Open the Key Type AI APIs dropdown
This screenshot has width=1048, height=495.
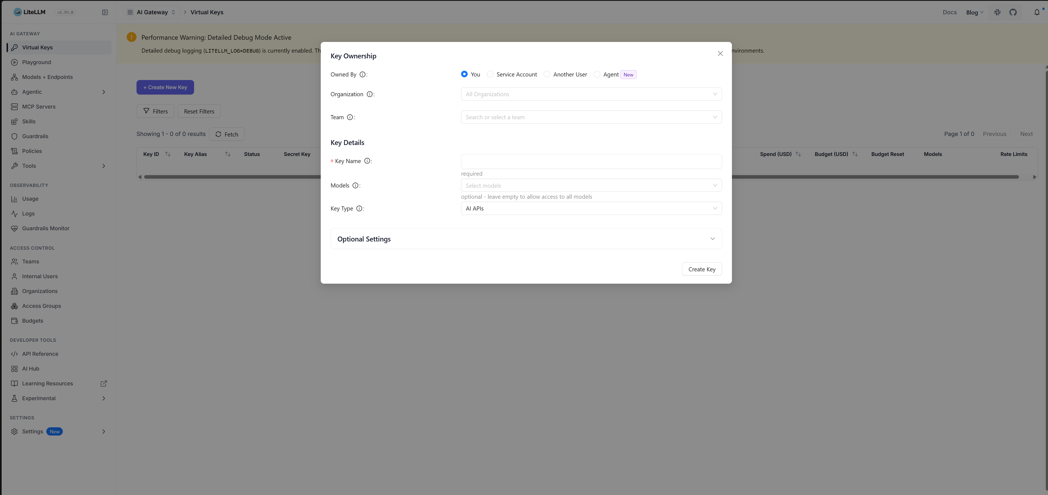(x=591, y=208)
